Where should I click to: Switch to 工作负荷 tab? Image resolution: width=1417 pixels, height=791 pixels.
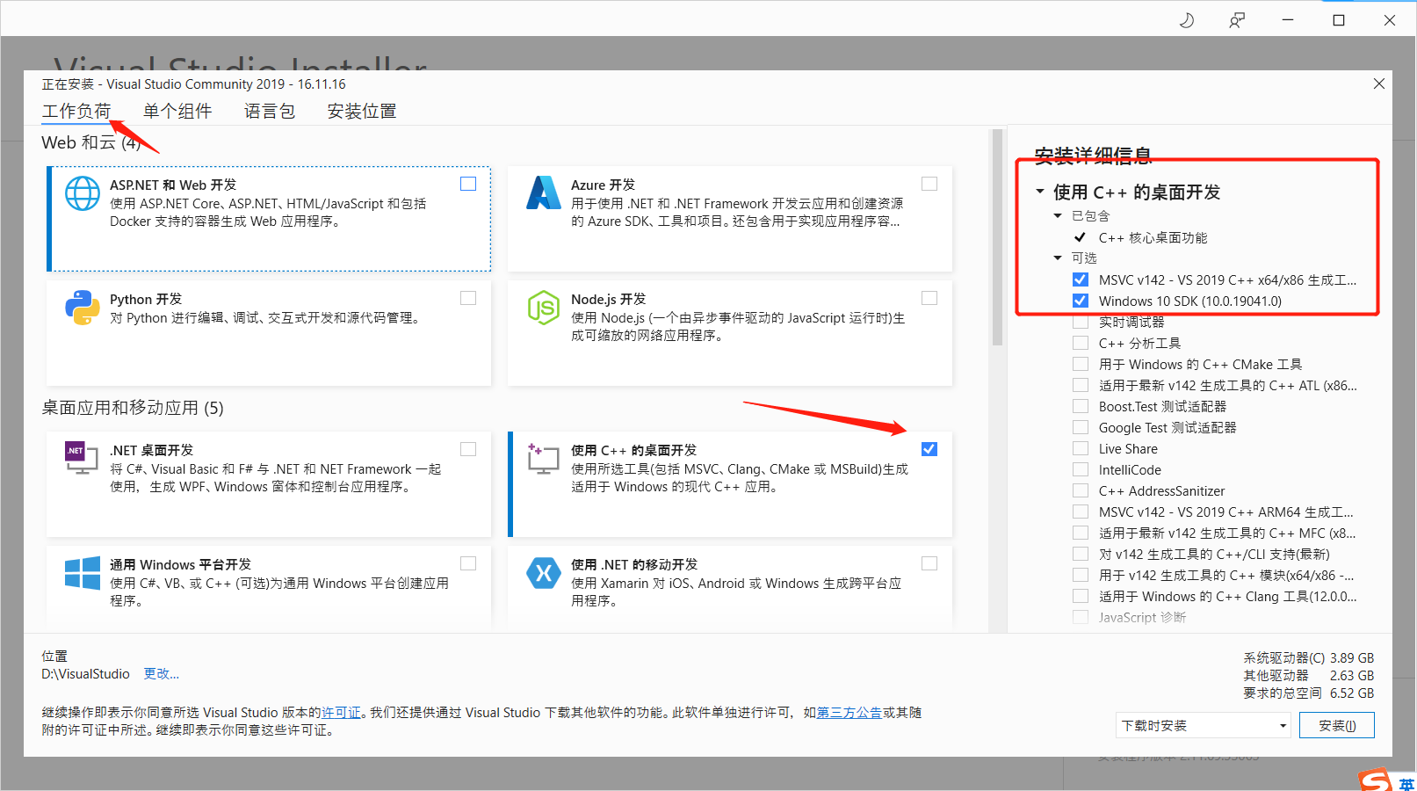coord(76,111)
